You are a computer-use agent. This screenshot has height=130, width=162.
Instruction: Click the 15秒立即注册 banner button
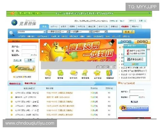tap(23, 69)
